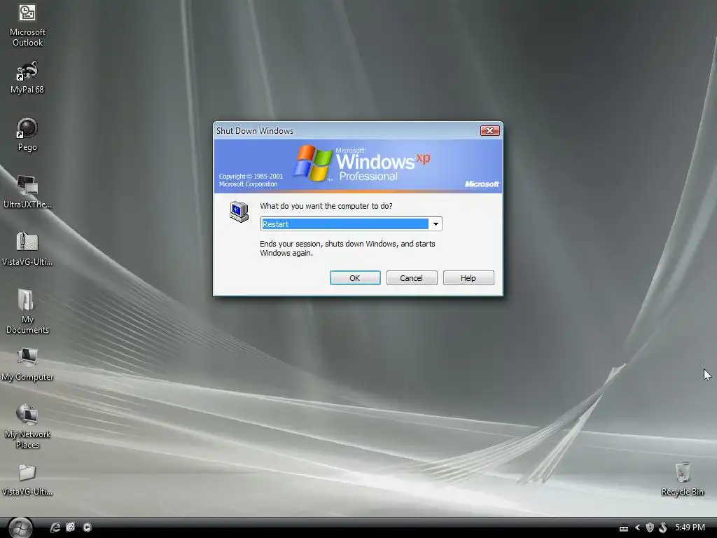Viewport: 717px width, 538px height.
Task: Click the 5:49 PM taskbar clock
Action: (690, 527)
